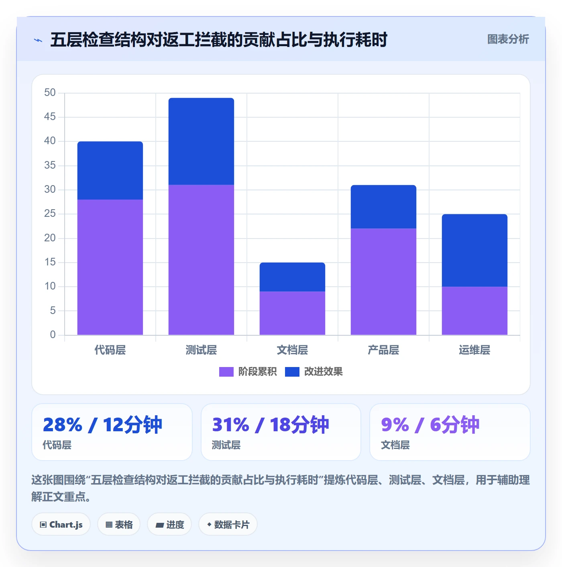Image resolution: width=562 pixels, height=567 pixels.
Task: Toggle the 改进效果 legend blue swatch
Action: pos(292,372)
